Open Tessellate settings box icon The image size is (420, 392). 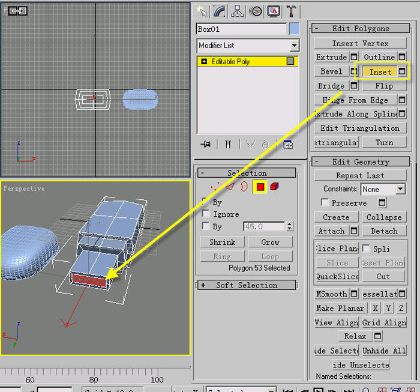click(402, 294)
